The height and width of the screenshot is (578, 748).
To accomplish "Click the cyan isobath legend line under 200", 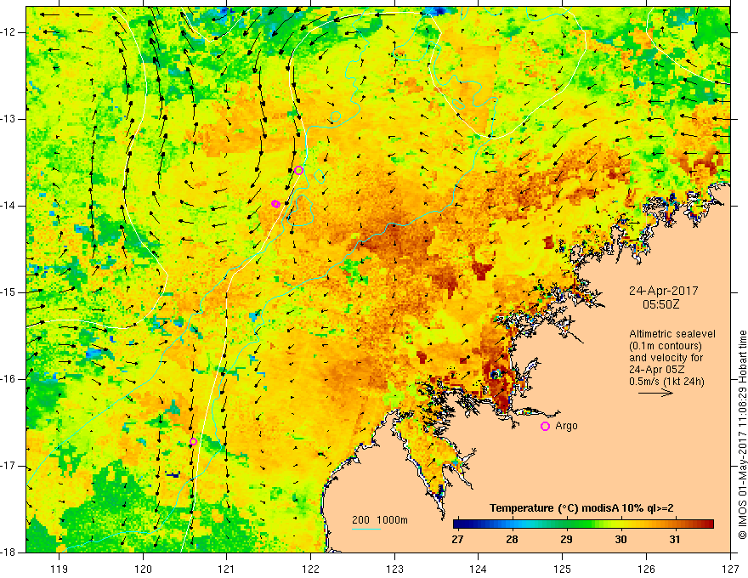I will [366, 529].
